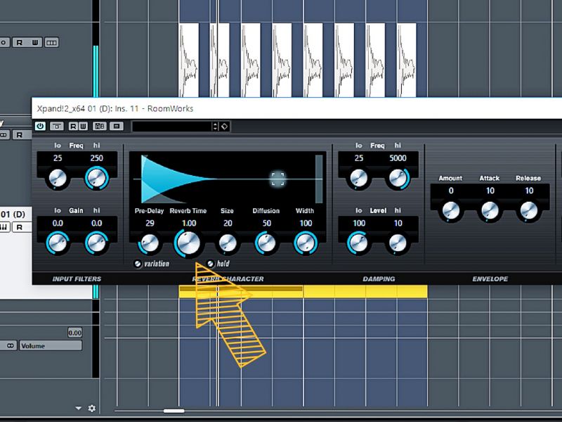Click the Width knob

click(306, 243)
